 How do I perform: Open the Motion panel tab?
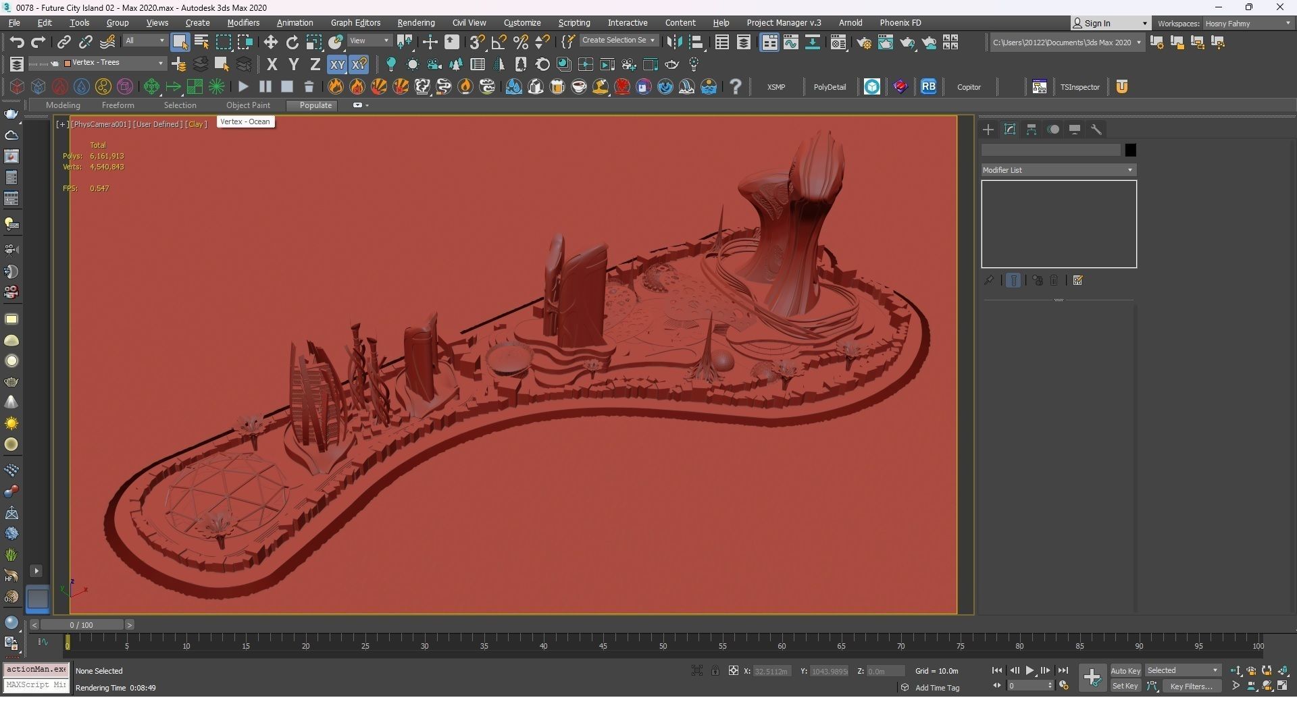click(1053, 130)
